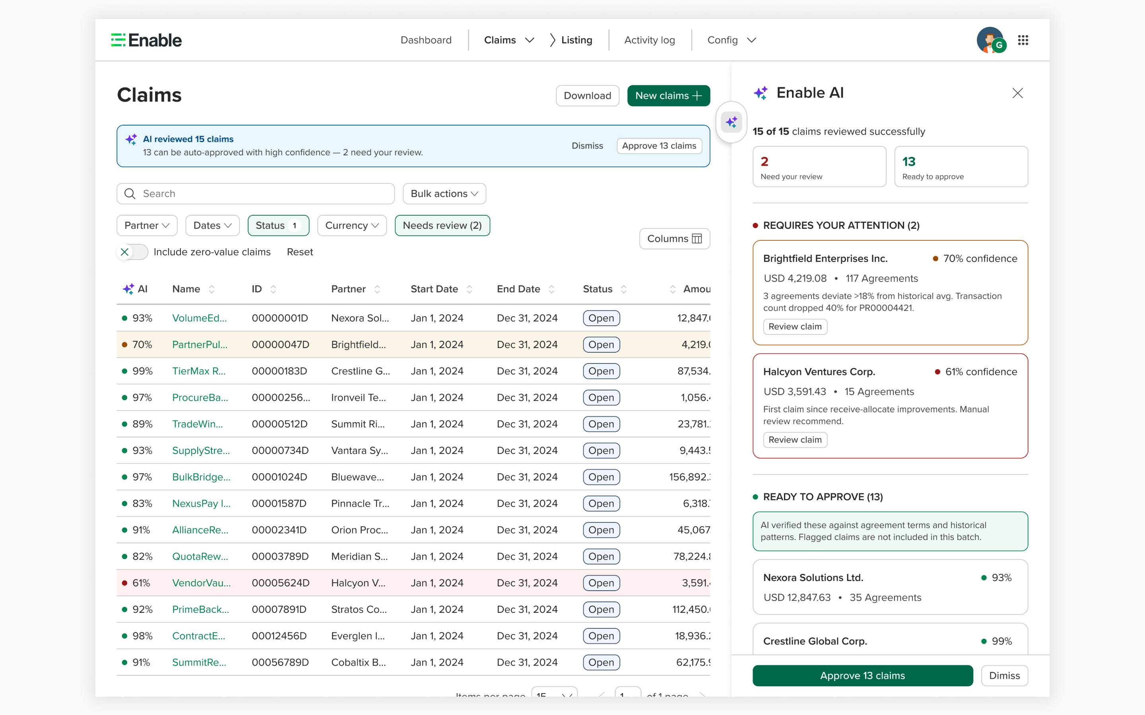Screen dimensions: 1145x715
Task: Click the Search input field
Action: (x=256, y=194)
